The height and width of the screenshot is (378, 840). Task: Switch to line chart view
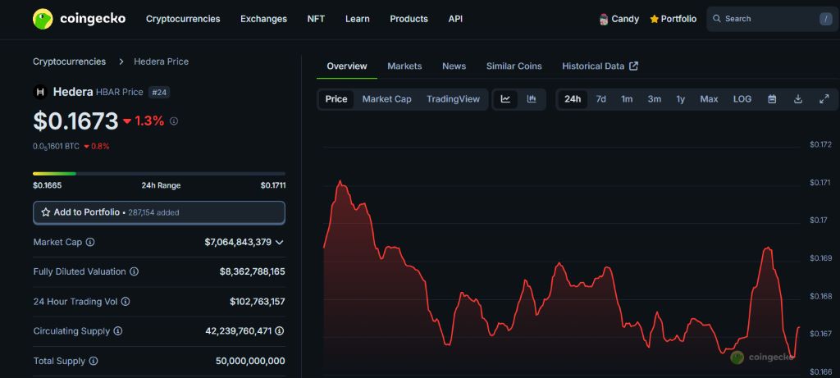505,99
